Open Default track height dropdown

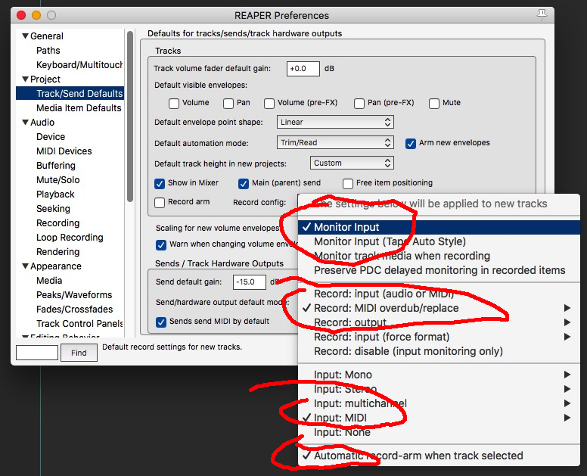point(352,163)
